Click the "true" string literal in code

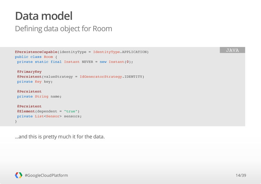tap(71, 111)
